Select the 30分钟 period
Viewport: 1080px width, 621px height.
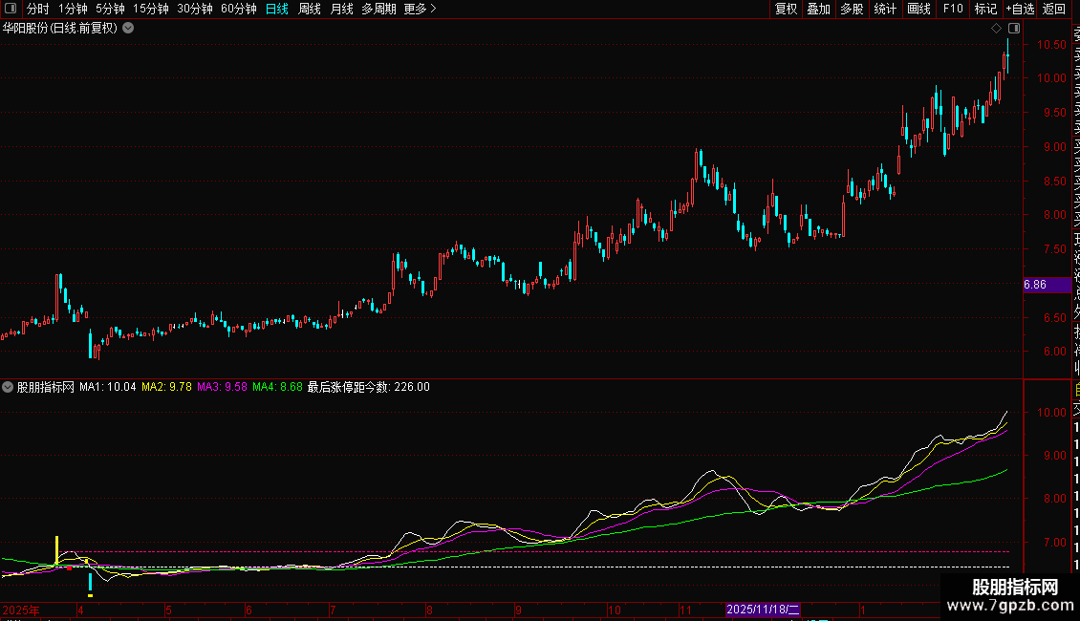tap(195, 9)
